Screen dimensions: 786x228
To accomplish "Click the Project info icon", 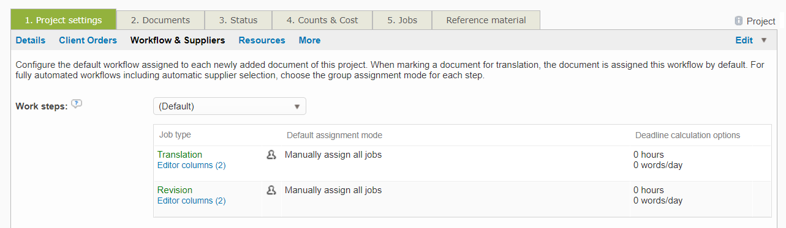I will (739, 21).
